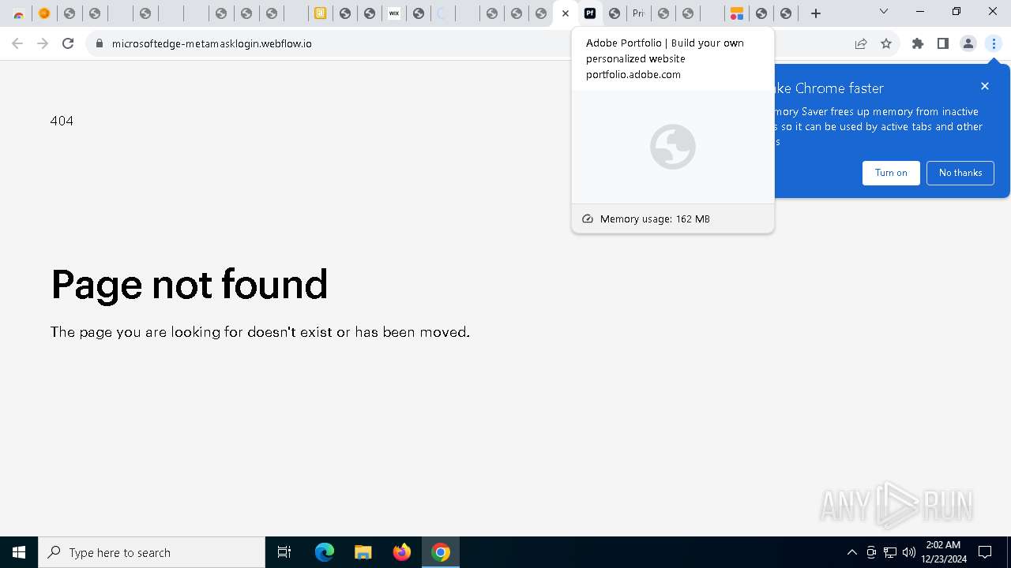The image size is (1011, 568).
Task: Turn on Memory Saver
Action: pyautogui.click(x=891, y=173)
